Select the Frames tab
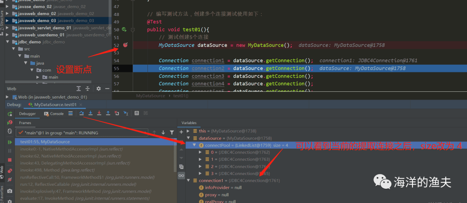Image resolution: width=467 pixels, height=203 pixels. [26, 123]
